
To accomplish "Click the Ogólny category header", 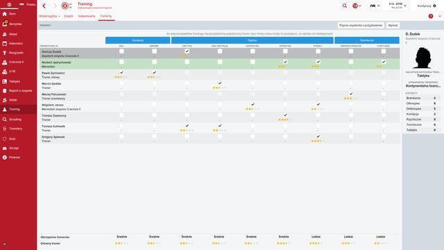I will (x=253, y=40).
